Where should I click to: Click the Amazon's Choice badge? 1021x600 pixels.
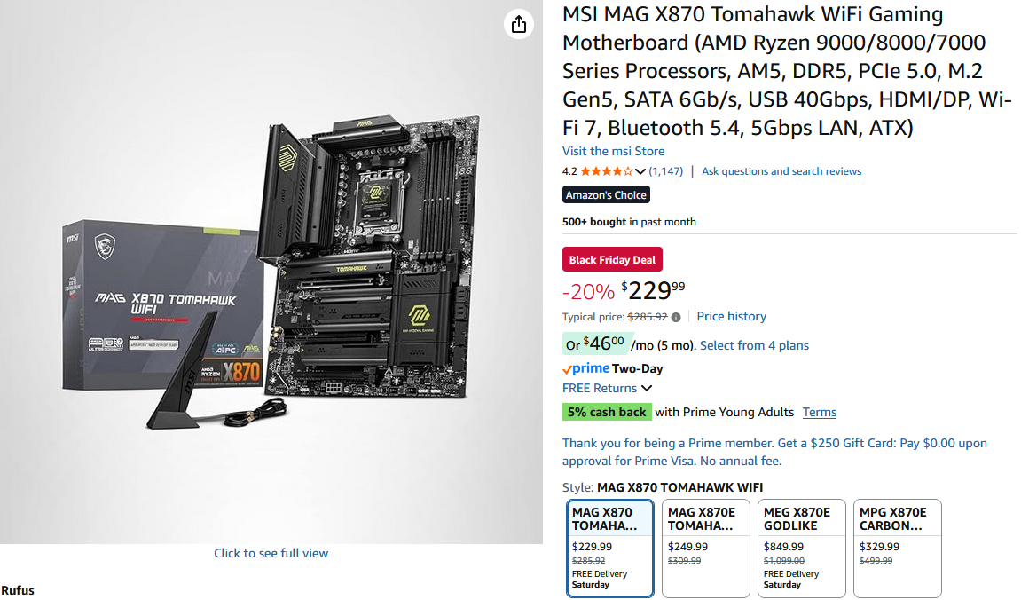[606, 194]
